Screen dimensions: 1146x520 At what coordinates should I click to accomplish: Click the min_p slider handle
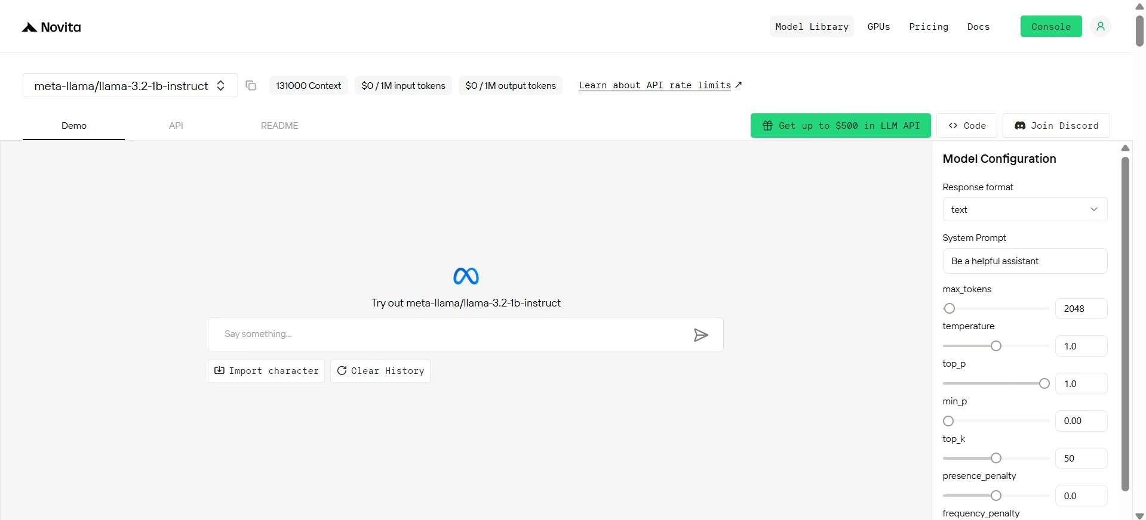click(x=948, y=421)
